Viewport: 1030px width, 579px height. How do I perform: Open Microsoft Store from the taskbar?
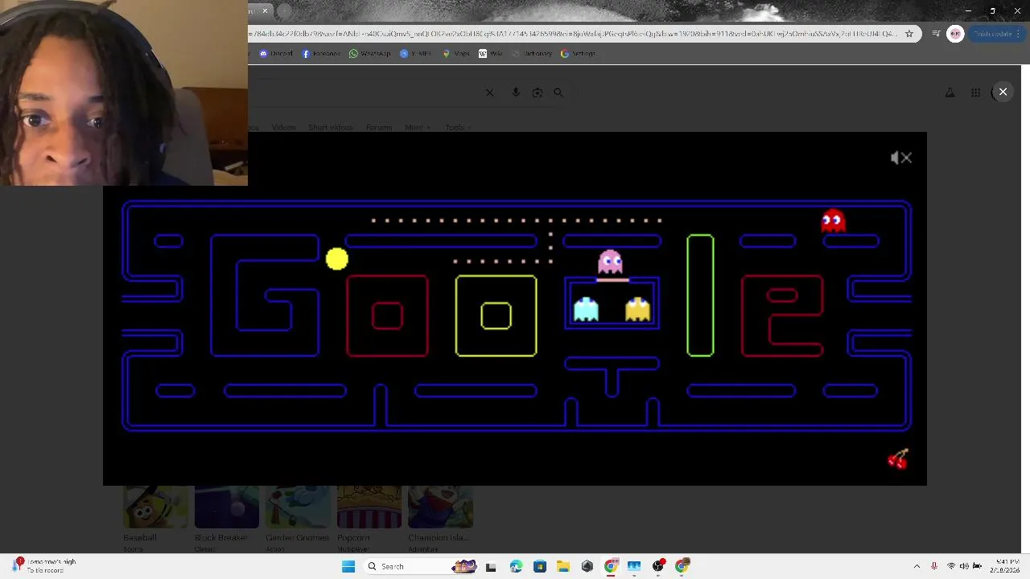coord(540,566)
